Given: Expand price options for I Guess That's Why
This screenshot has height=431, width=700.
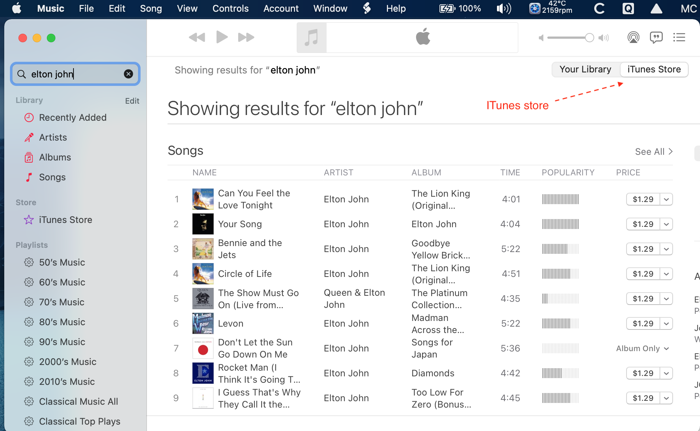Looking at the screenshot, I should [x=666, y=398].
